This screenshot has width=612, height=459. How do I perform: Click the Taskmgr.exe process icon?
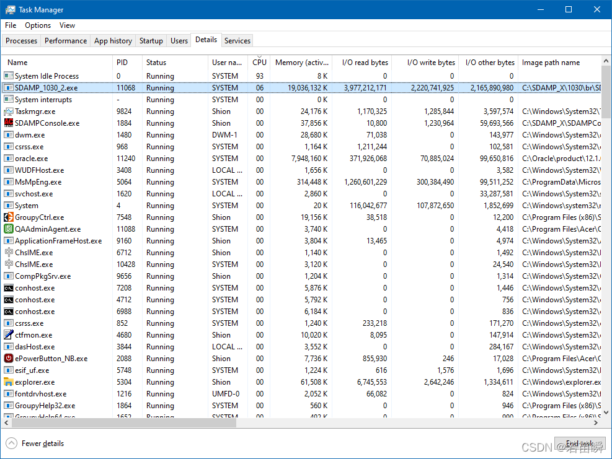click(x=9, y=111)
